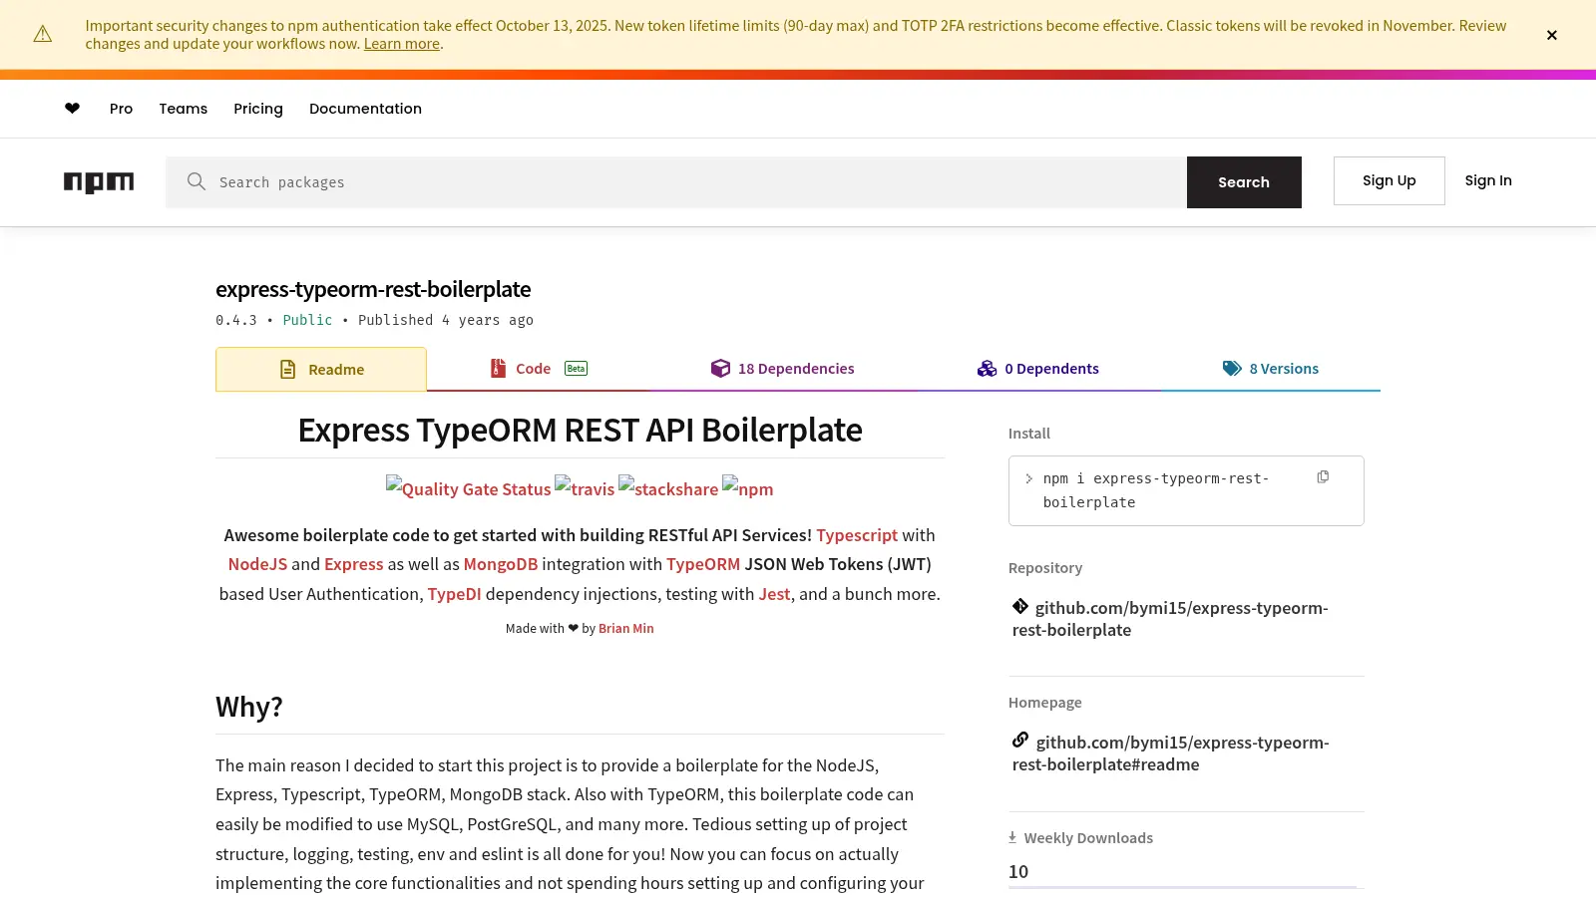Click the Readme document icon
This screenshot has width=1596, height=897.
[287, 370]
